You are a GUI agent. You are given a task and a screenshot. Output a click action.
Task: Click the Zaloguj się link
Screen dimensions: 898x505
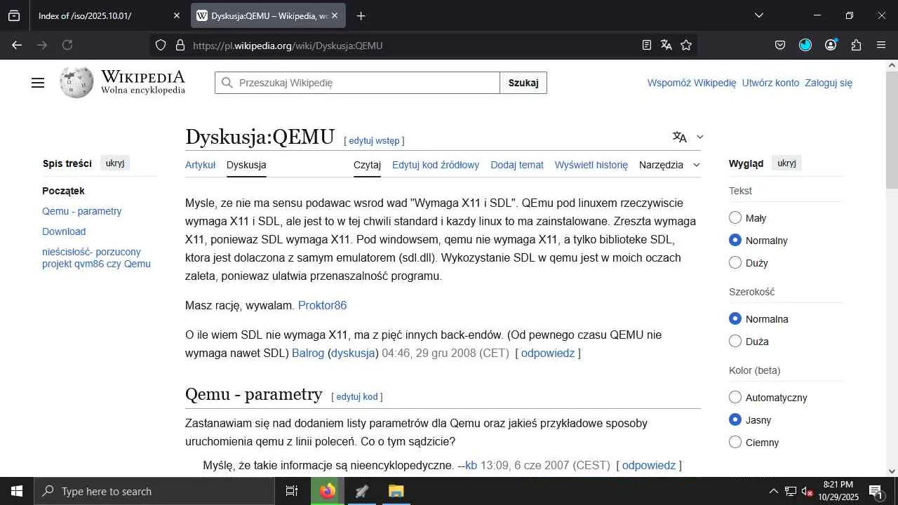[x=829, y=83]
